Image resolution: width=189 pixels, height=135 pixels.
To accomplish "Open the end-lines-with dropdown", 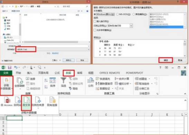I will pos(131,26).
